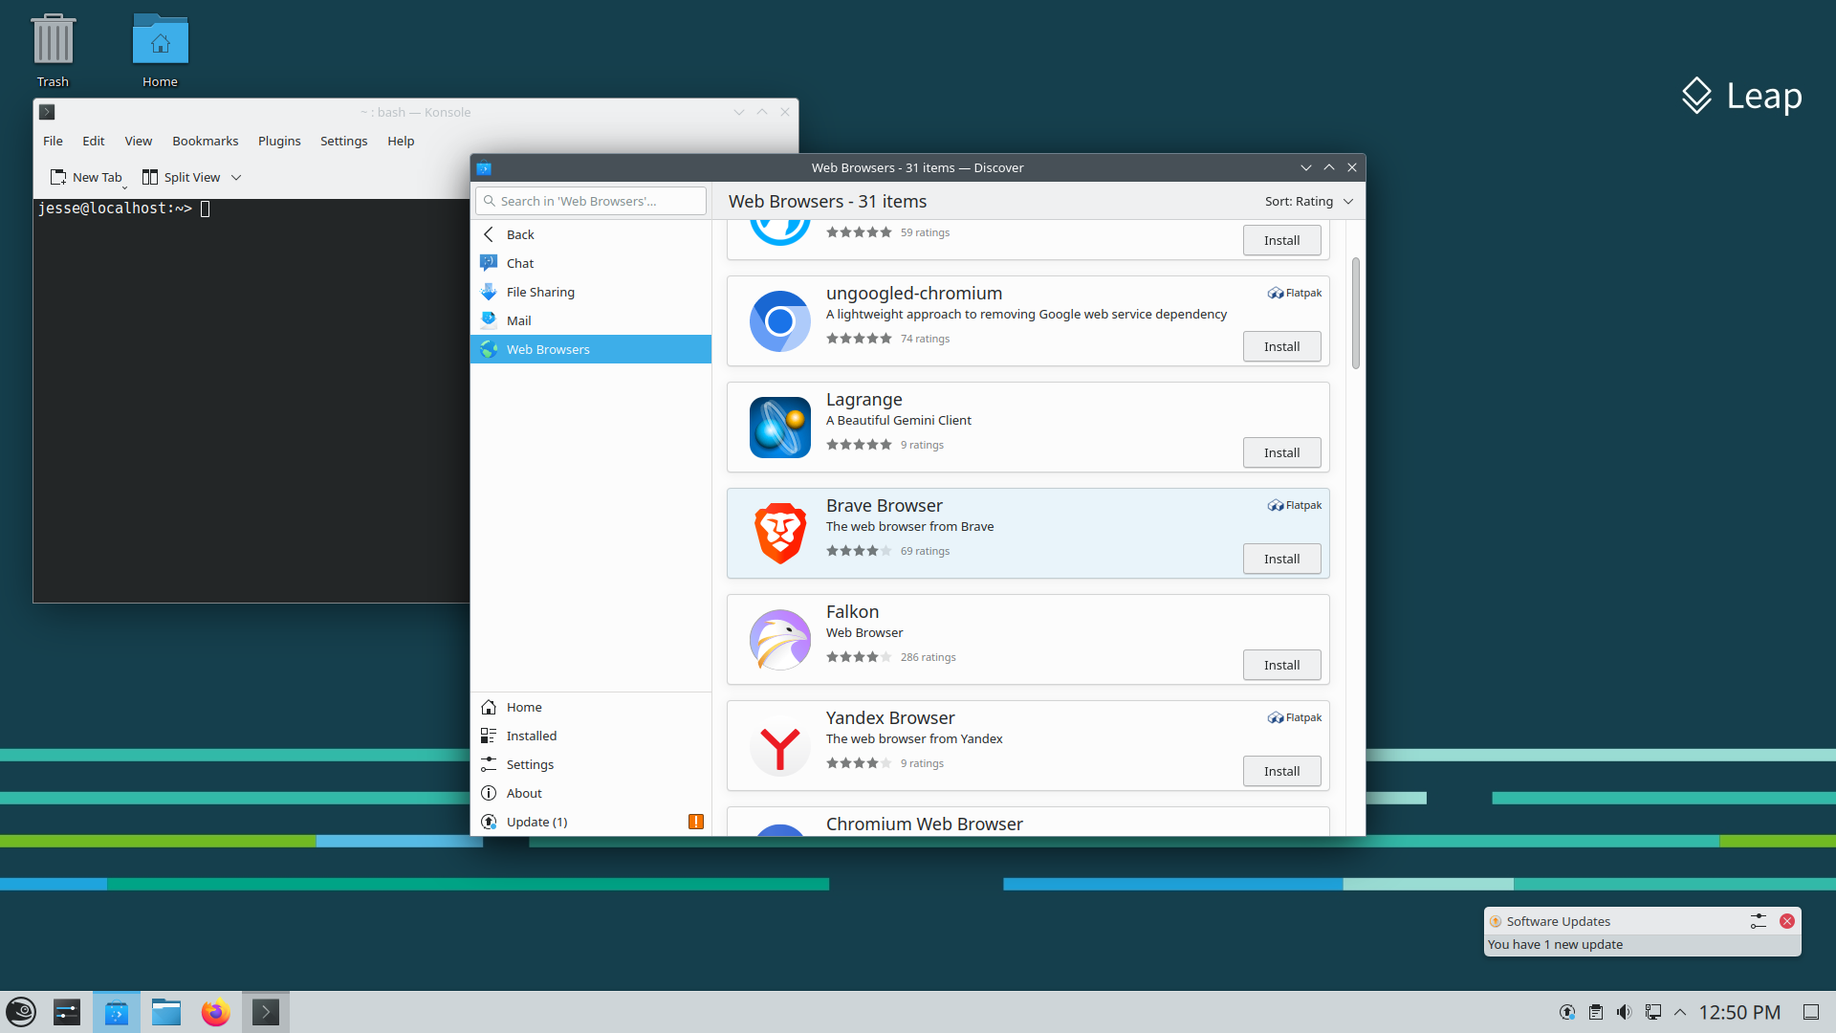Open System Settings from the taskbar
The width and height of the screenshot is (1836, 1033).
coord(67,1012)
